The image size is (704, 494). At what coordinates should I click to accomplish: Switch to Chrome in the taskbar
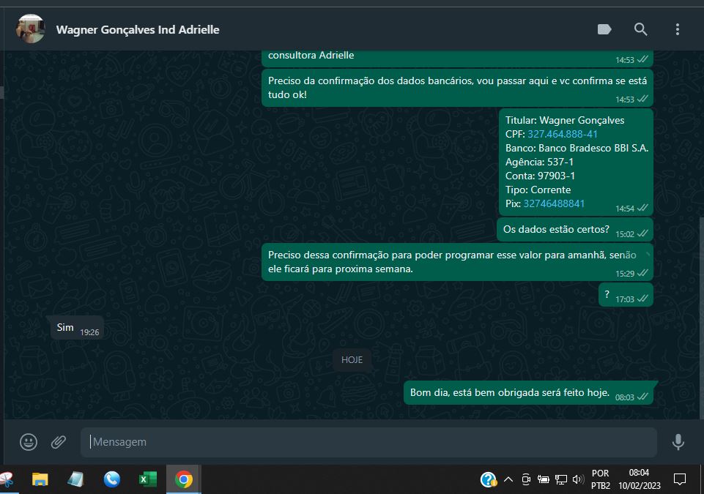(x=184, y=479)
